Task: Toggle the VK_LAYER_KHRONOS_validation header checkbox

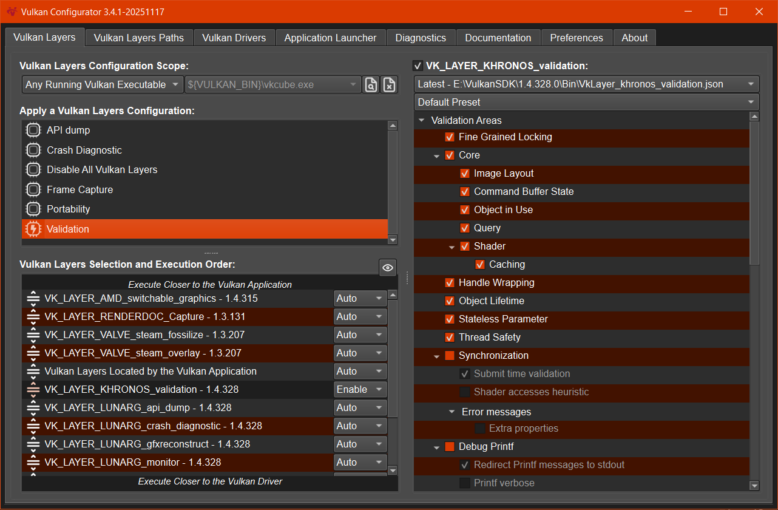Action: [418, 66]
